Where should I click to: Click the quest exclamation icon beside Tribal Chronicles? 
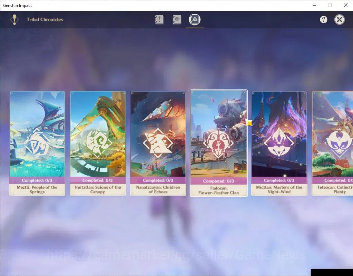(x=14, y=20)
